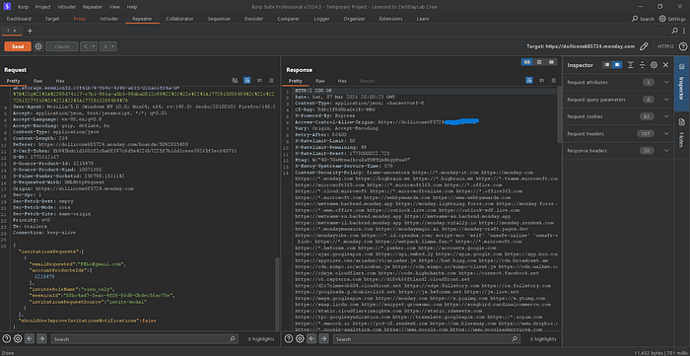690x356 pixels.
Task: Edit target with the pencil icon
Action: click(x=644, y=46)
